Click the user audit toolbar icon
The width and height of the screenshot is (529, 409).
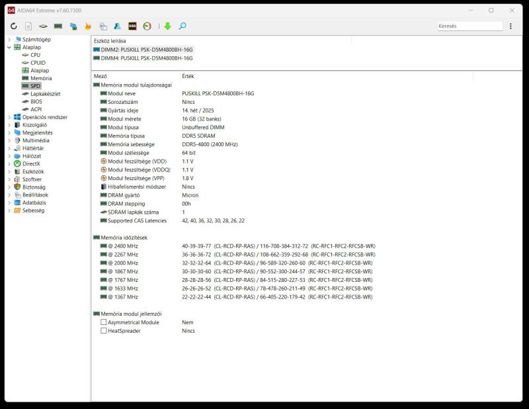click(118, 26)
